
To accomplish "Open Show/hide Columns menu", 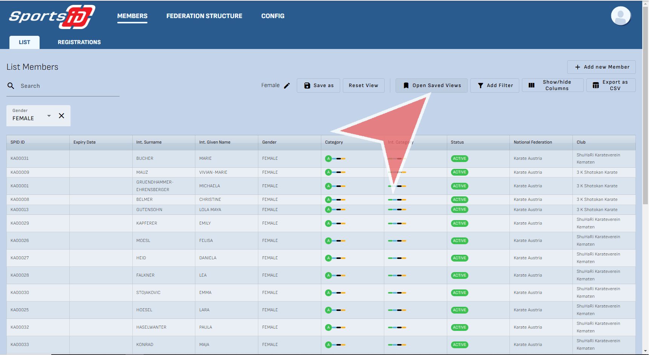I will [552, 85].
